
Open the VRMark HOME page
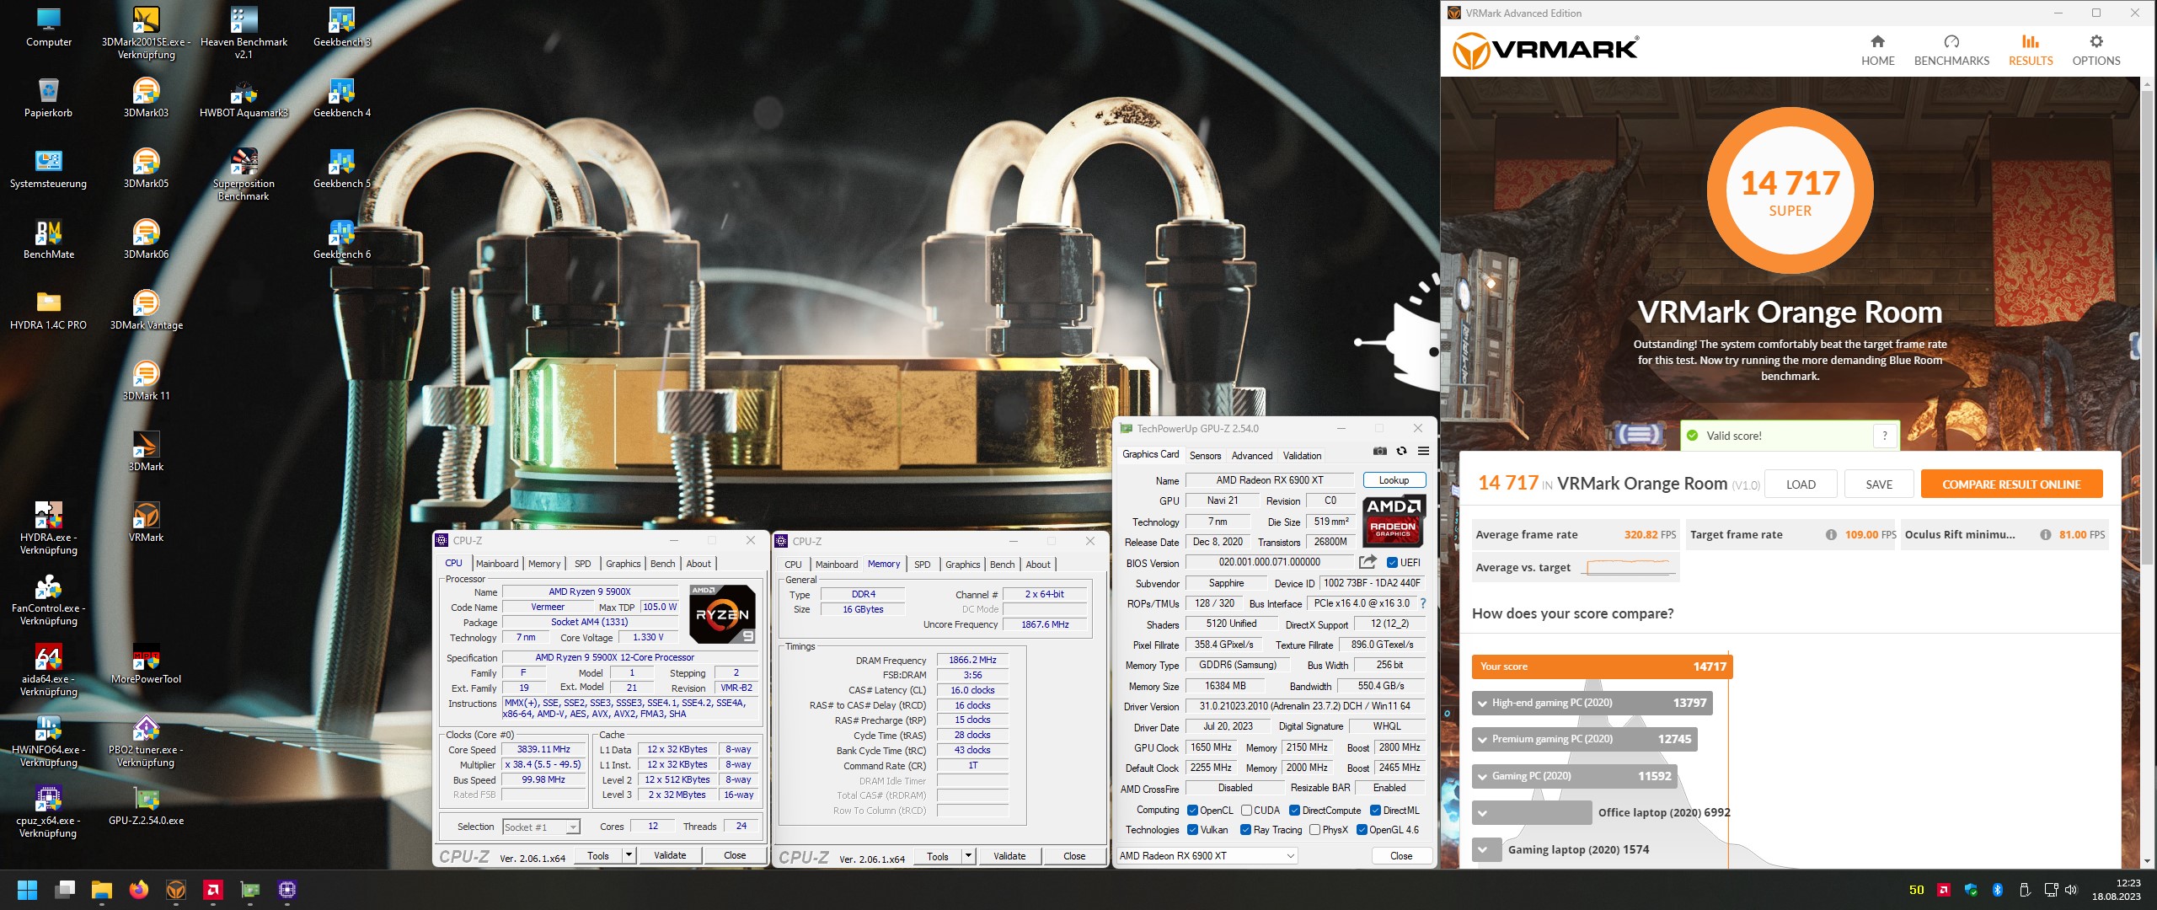coord(1877,51)
